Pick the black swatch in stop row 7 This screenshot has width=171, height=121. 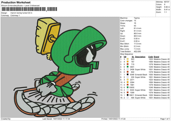(128, 74)
